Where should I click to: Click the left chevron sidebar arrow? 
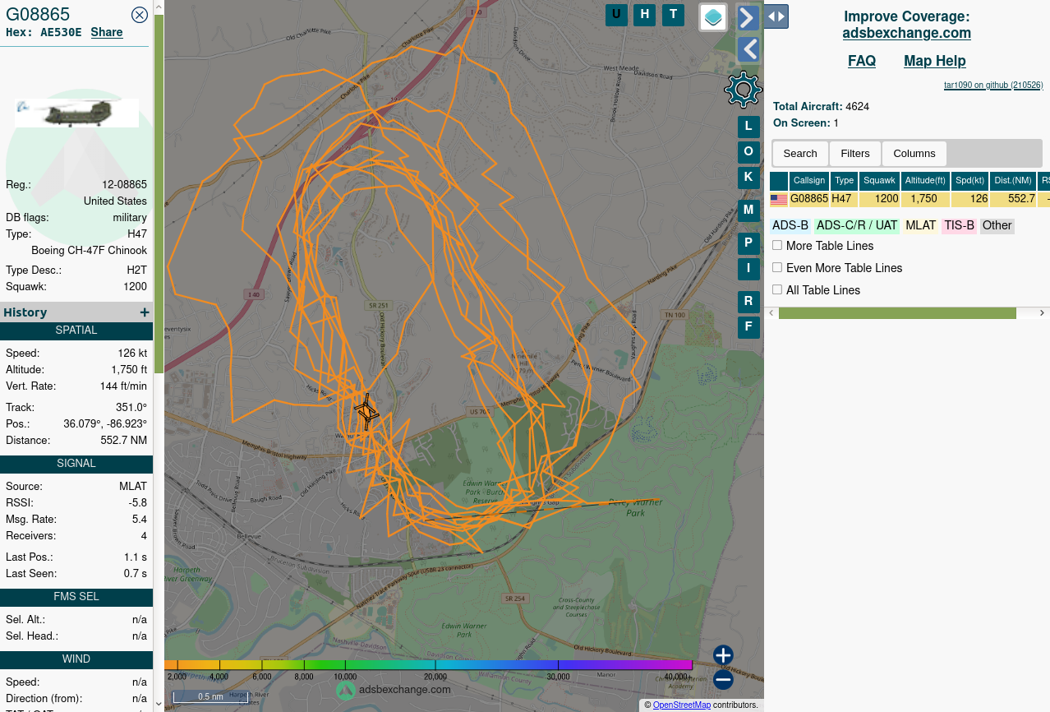[x=748, y=49]
